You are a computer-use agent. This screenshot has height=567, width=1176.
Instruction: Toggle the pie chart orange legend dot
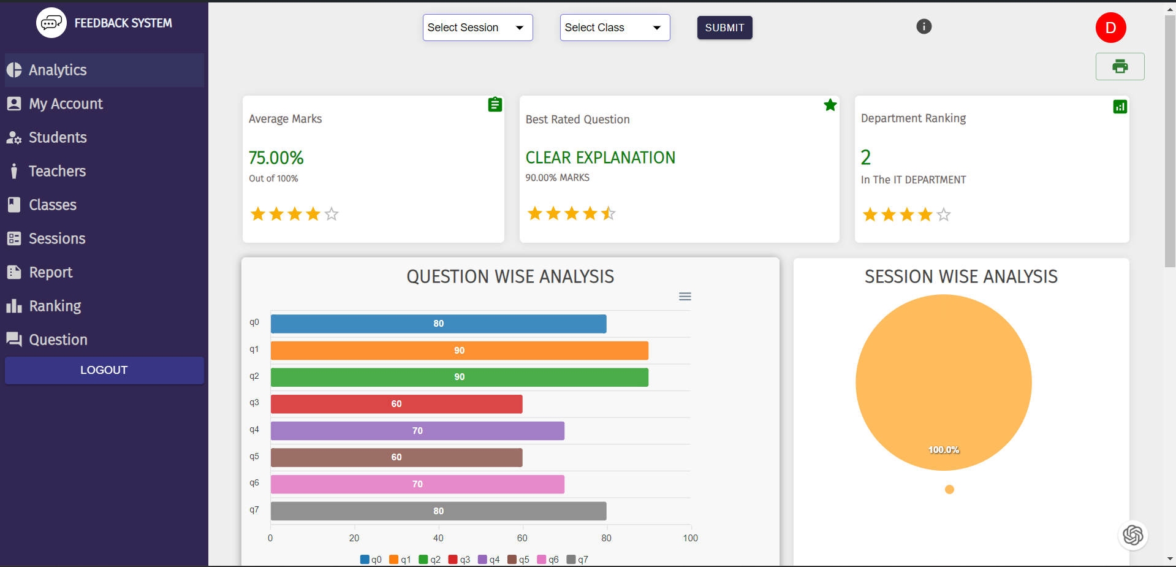pos(949,489)
